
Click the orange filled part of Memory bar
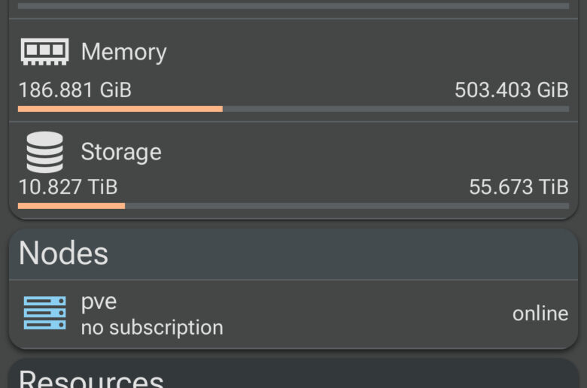click(x=120, y=109)
